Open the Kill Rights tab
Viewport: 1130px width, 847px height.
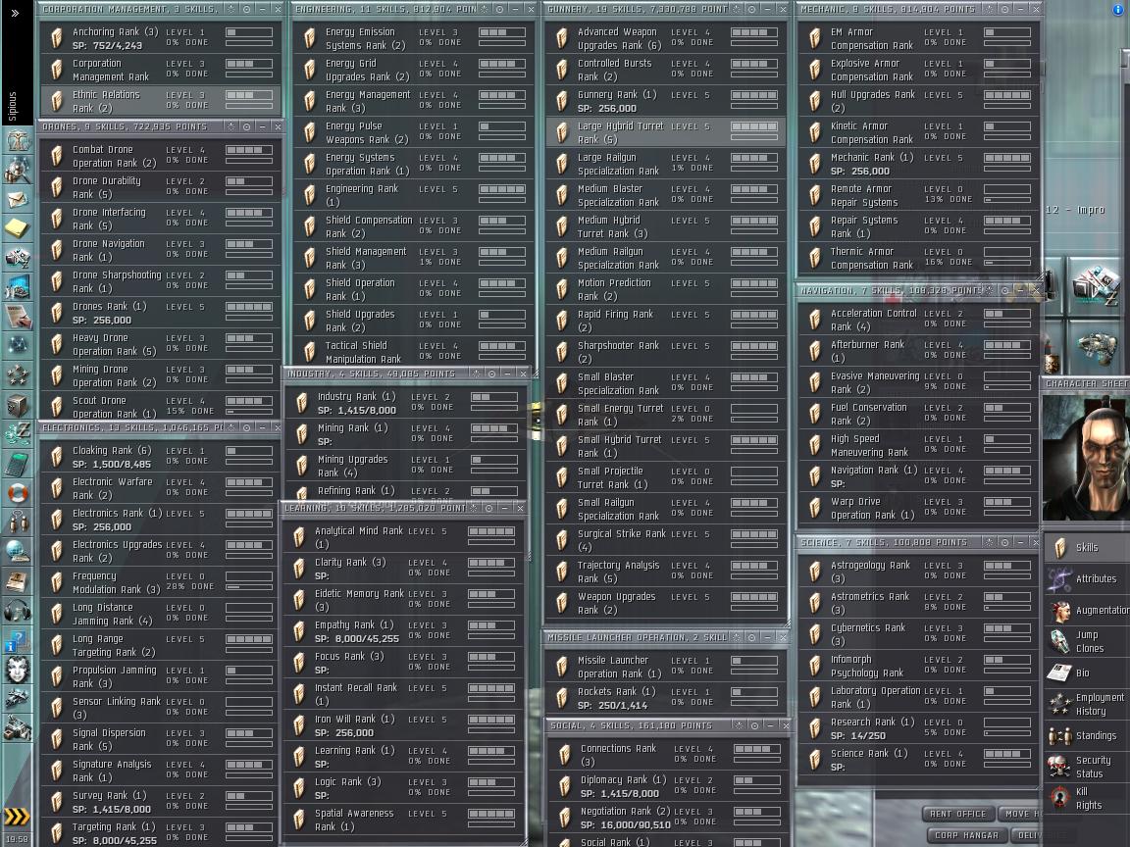point(1087,799)
